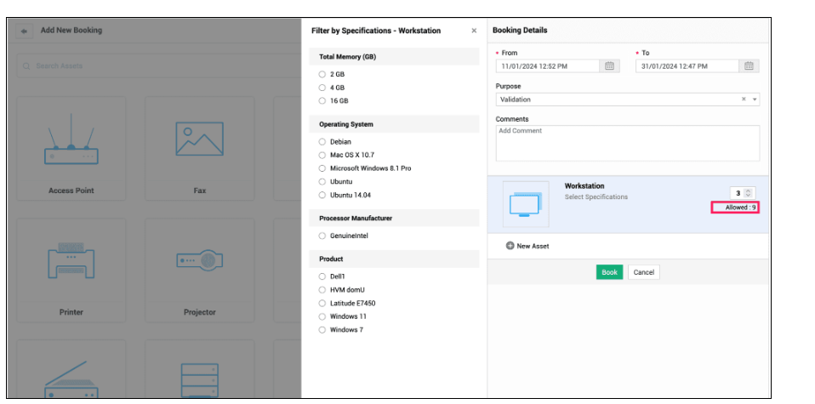Image resolution: width=815 pixels, height=404 pixels.
Task: Choose the Printer asset icon
Action: pos(71,262)
